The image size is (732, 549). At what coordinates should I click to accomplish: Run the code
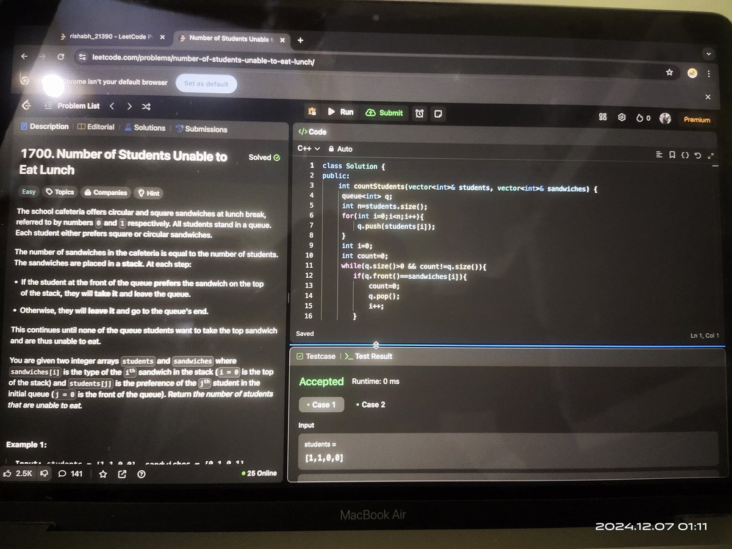pyautogui.click(x=341, y=112)
